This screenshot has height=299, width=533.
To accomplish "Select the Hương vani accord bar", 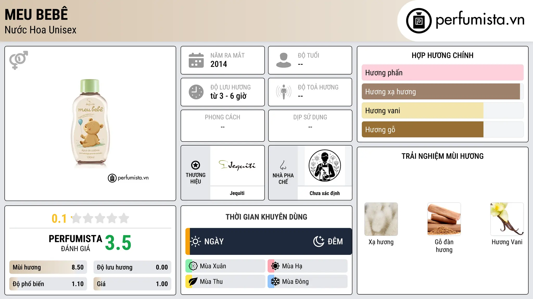I will (443, 111).
